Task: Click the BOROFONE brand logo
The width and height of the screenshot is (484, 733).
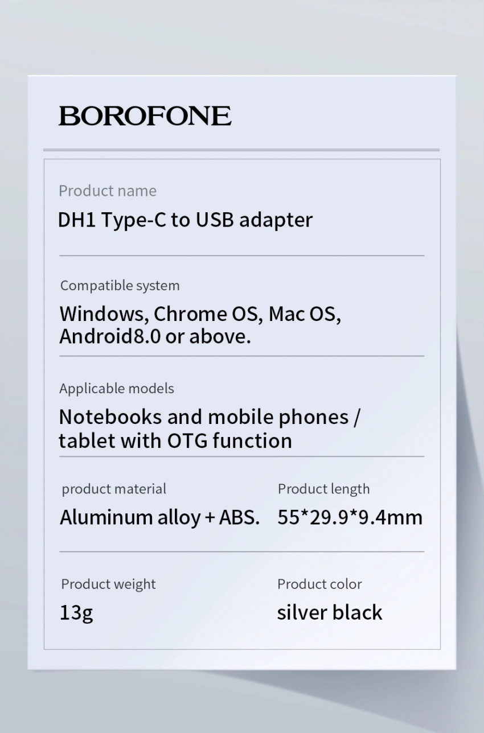Action: 145,116
